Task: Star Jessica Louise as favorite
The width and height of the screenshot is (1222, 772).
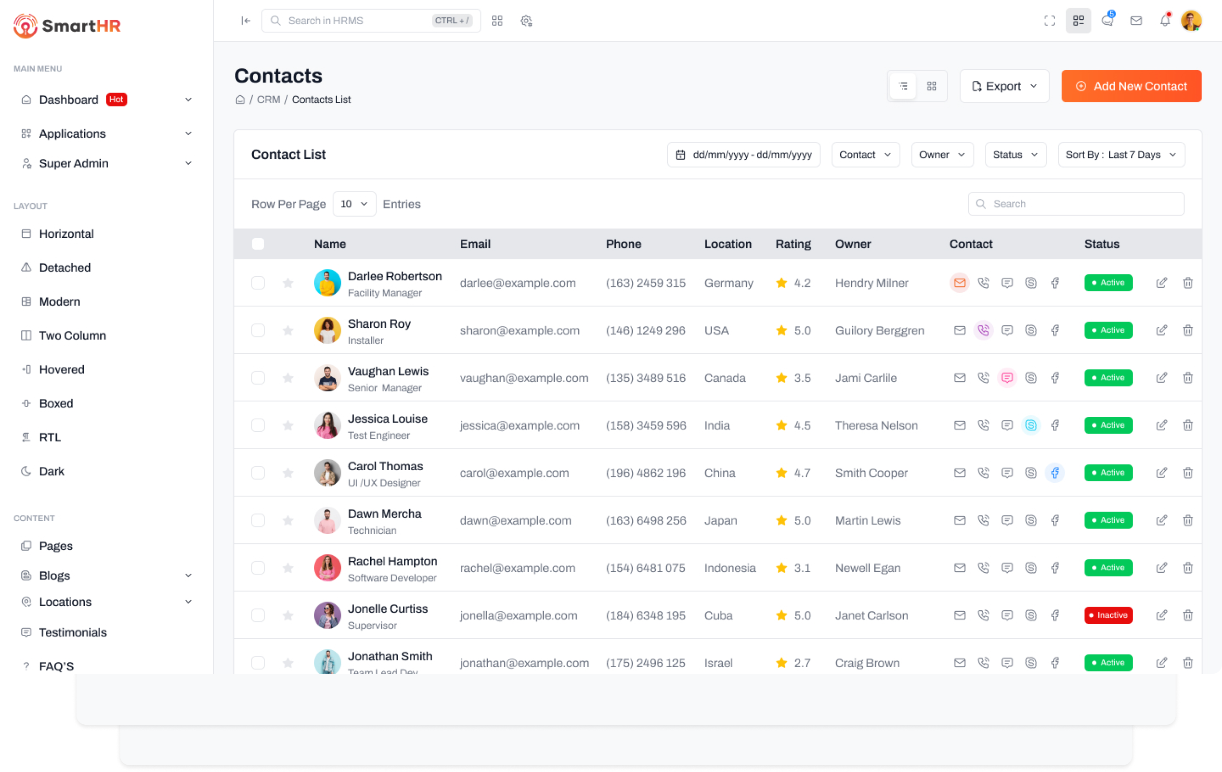Action: tap(288, 425)
